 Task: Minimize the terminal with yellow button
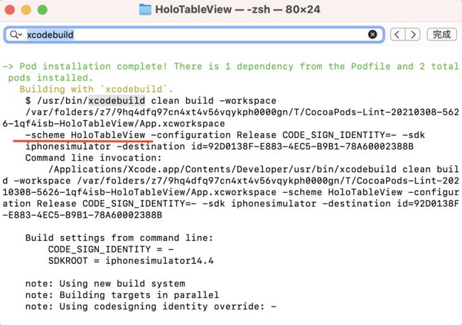(x=26, y=9)
